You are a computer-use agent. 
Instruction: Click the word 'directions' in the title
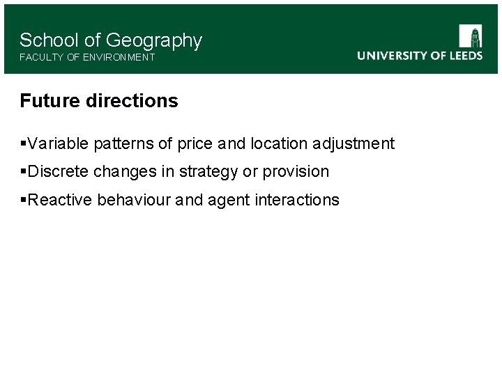tap(132, 100)
